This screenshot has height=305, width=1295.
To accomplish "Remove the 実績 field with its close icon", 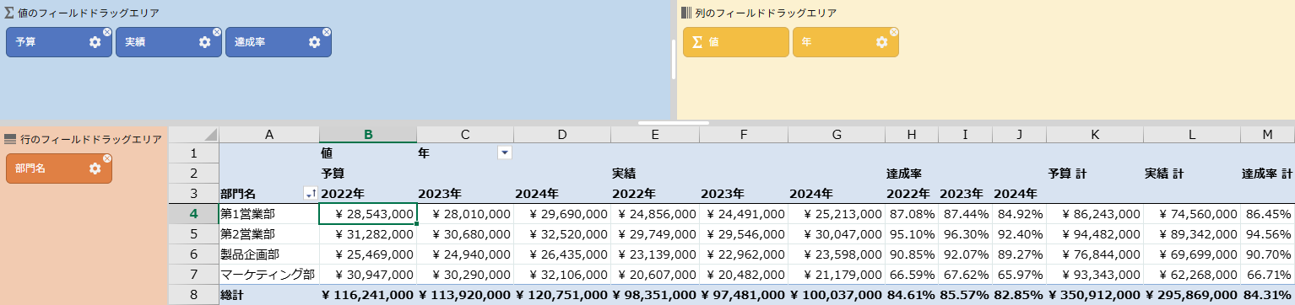I will [x=217, y=31].
